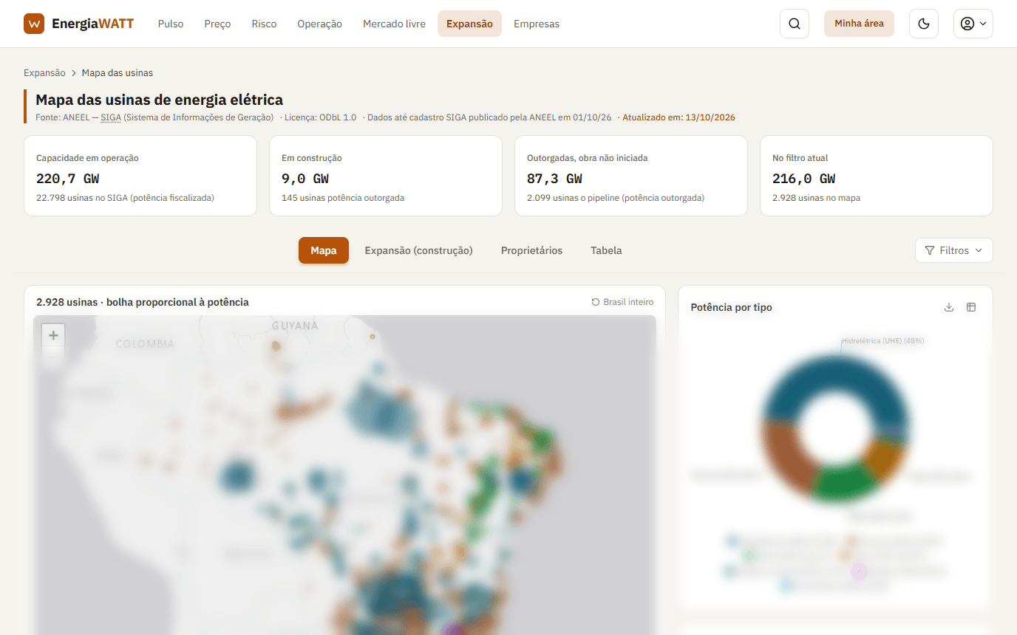
Task: Go to Pulso menu
Action: (171, 24)
